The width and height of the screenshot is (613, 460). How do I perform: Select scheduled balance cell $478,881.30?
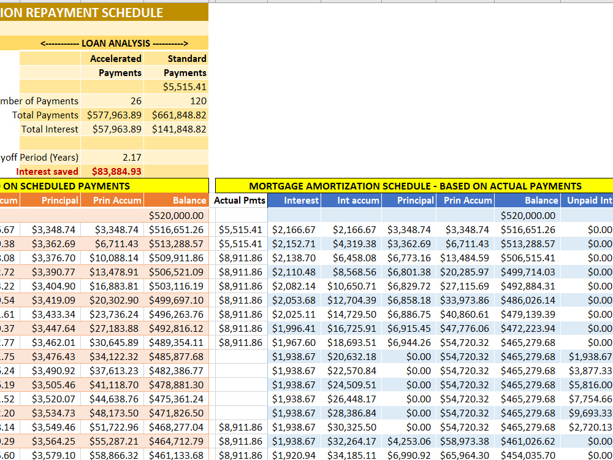tap(177, 385)
